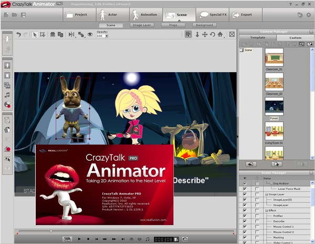Select the Template content tab

coord(258,38)
